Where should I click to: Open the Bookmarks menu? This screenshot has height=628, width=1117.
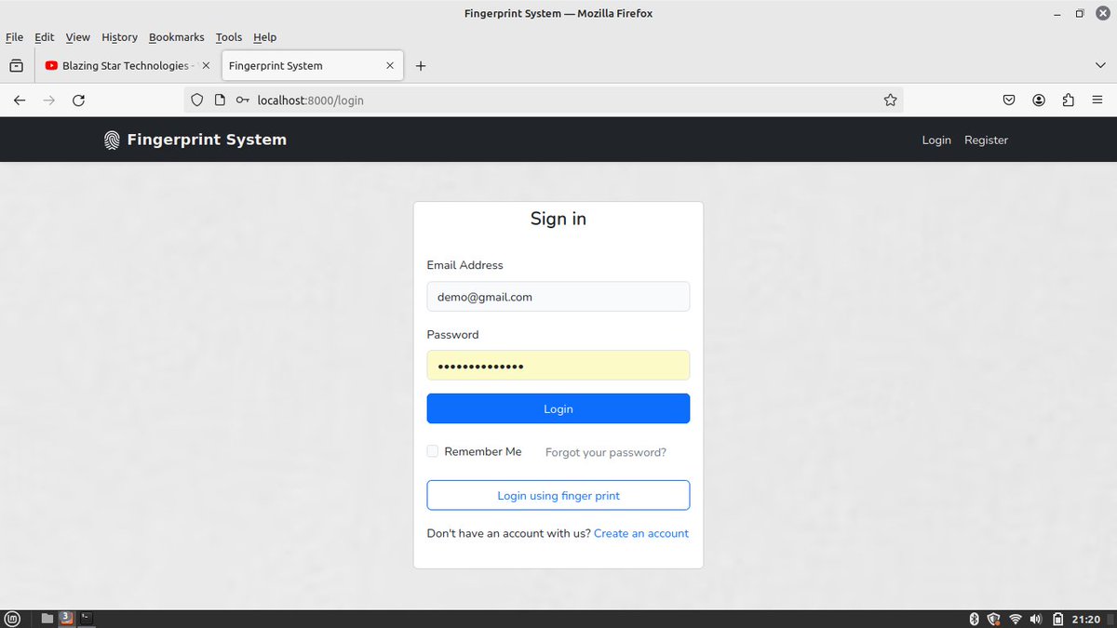tap(177, 37)
